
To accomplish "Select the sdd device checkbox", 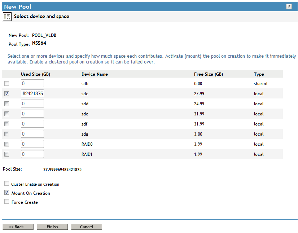I will pyautogui.click(x=6, y=104).
